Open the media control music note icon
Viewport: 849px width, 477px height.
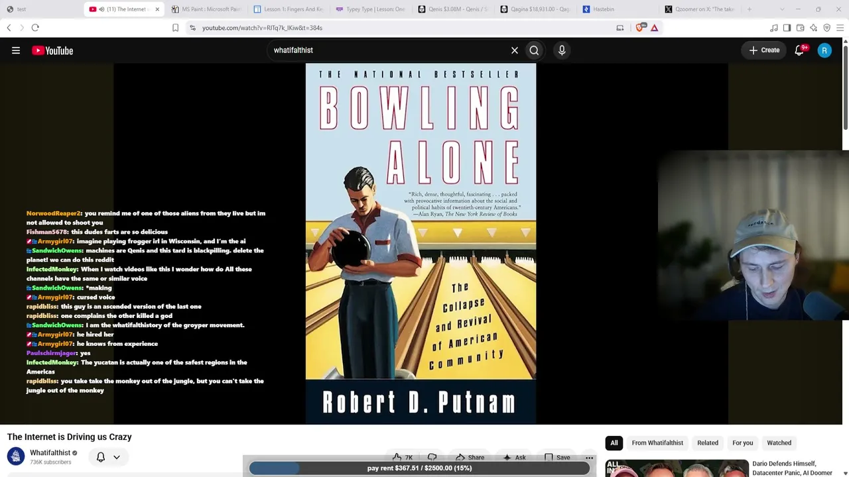[x=774, y=28]
